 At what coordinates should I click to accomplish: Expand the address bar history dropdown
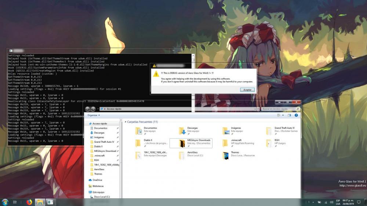coord(255,109)
